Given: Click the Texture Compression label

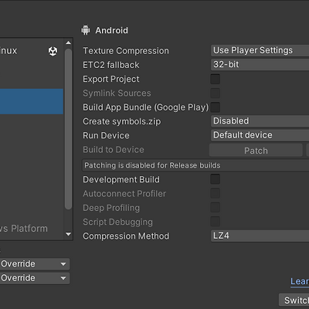Looking at the screenshot, I should pyautogui.click(x=126, y=51).
